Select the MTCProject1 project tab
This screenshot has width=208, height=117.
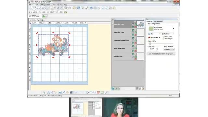coord(35,16)
